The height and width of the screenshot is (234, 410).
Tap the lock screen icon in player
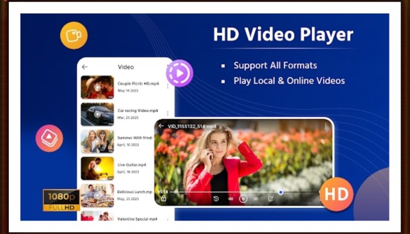[x=163, y=198]
